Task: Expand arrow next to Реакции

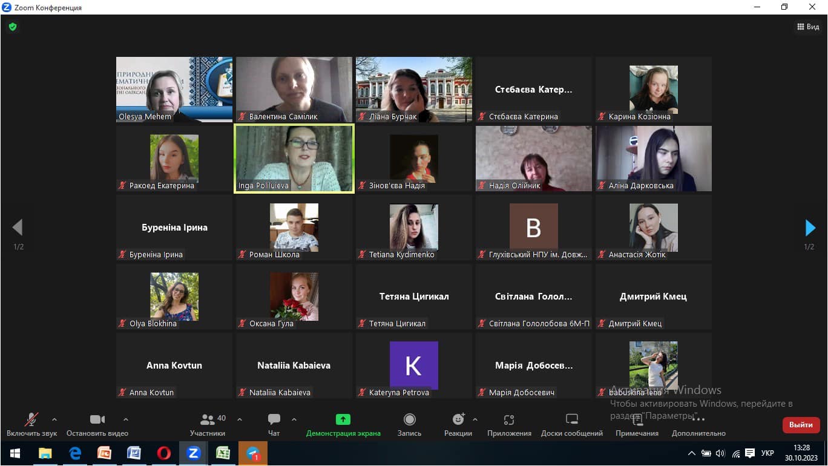Action: tap(475, 419)
